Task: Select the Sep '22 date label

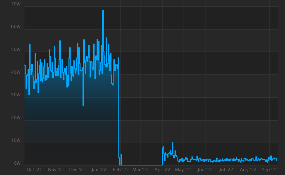Action: 270,170
